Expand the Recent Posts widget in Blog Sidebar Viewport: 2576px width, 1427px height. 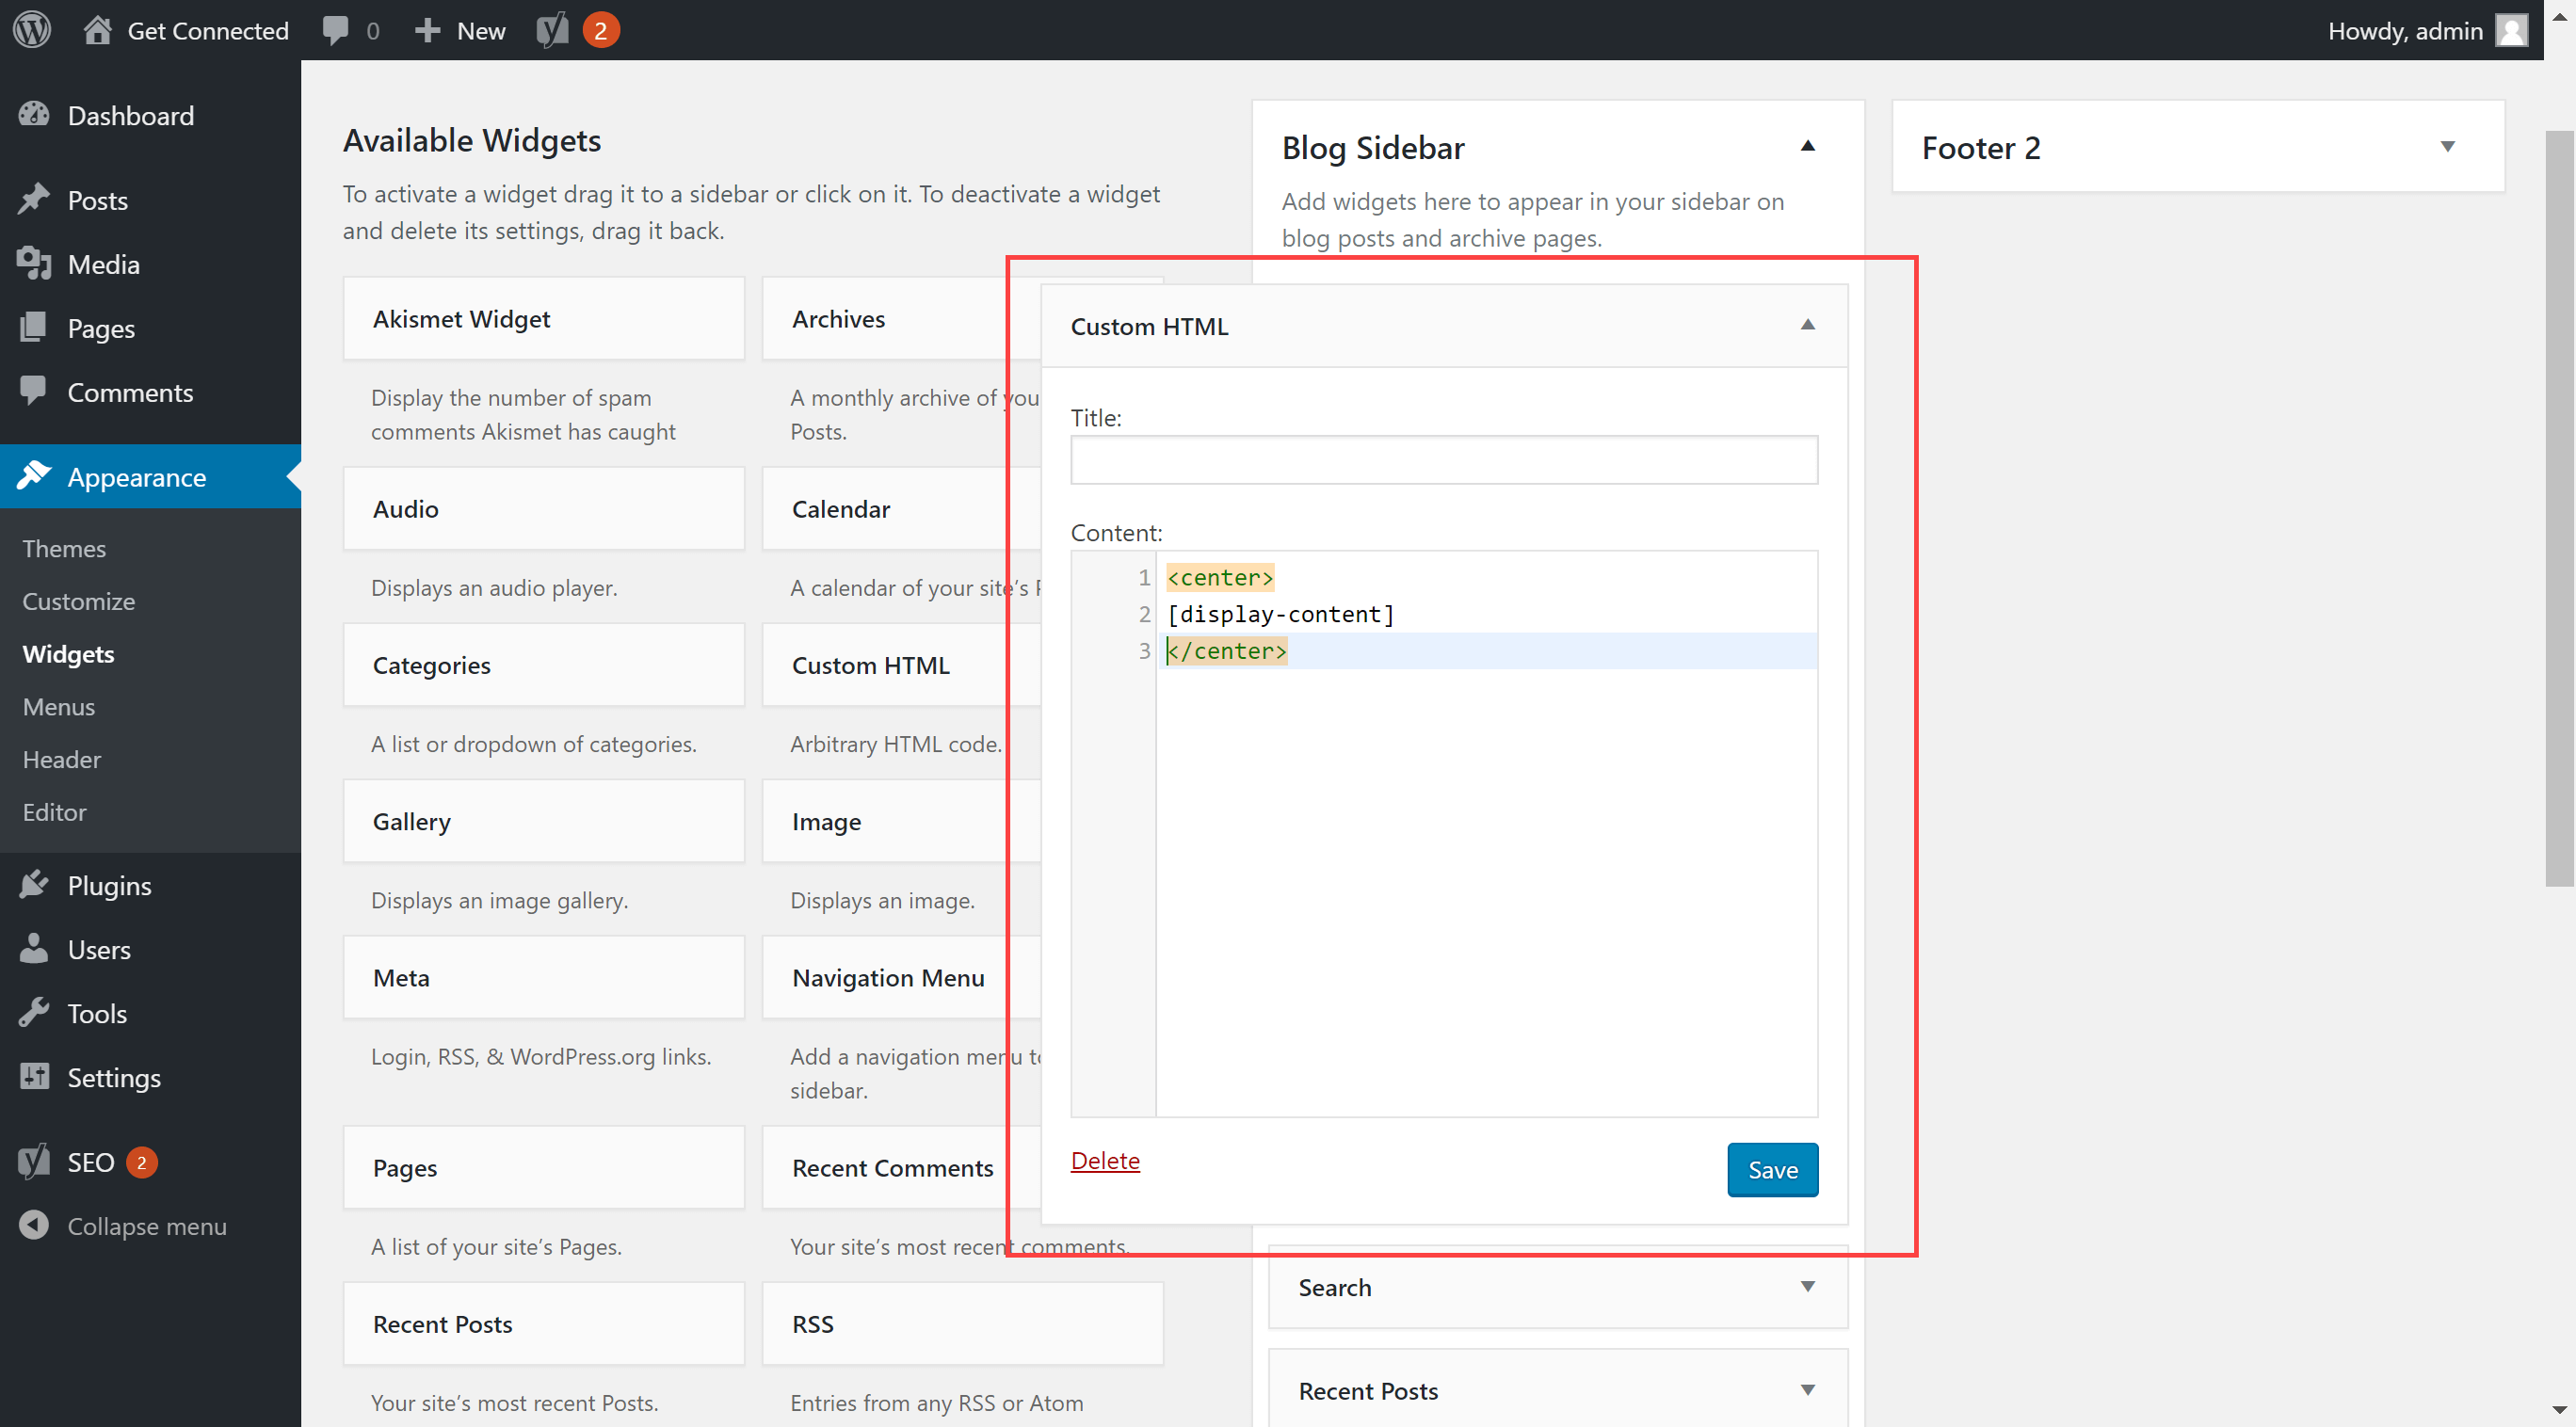pos(1807,1390)
